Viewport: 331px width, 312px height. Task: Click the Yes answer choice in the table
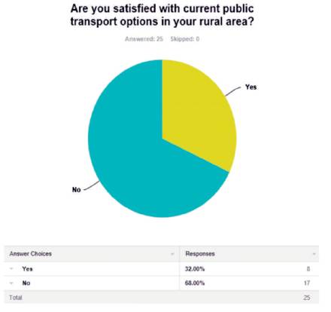click(x=27, y=269)
